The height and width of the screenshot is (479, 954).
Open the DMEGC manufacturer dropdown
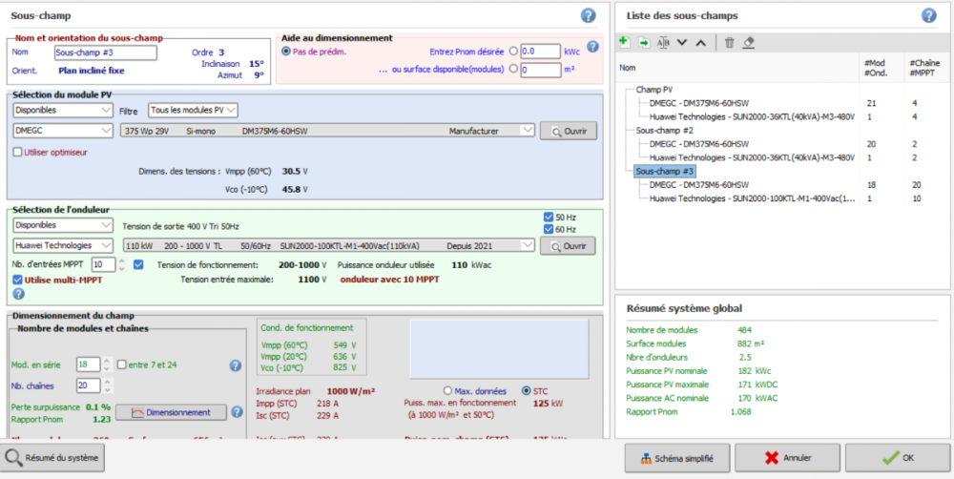point(63,130)
